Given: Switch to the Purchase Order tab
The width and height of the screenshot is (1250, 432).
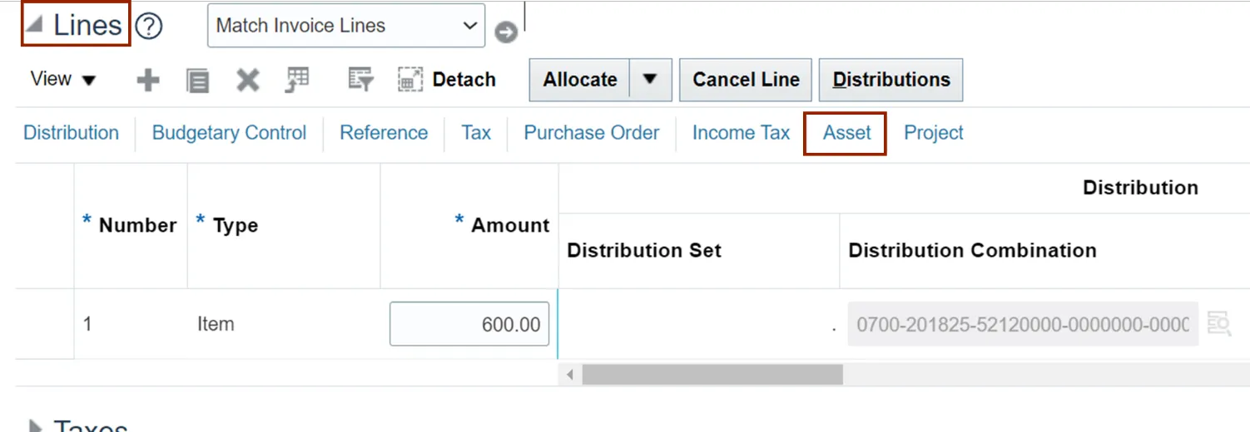Looking at the screenshot, I should [591, 133].
